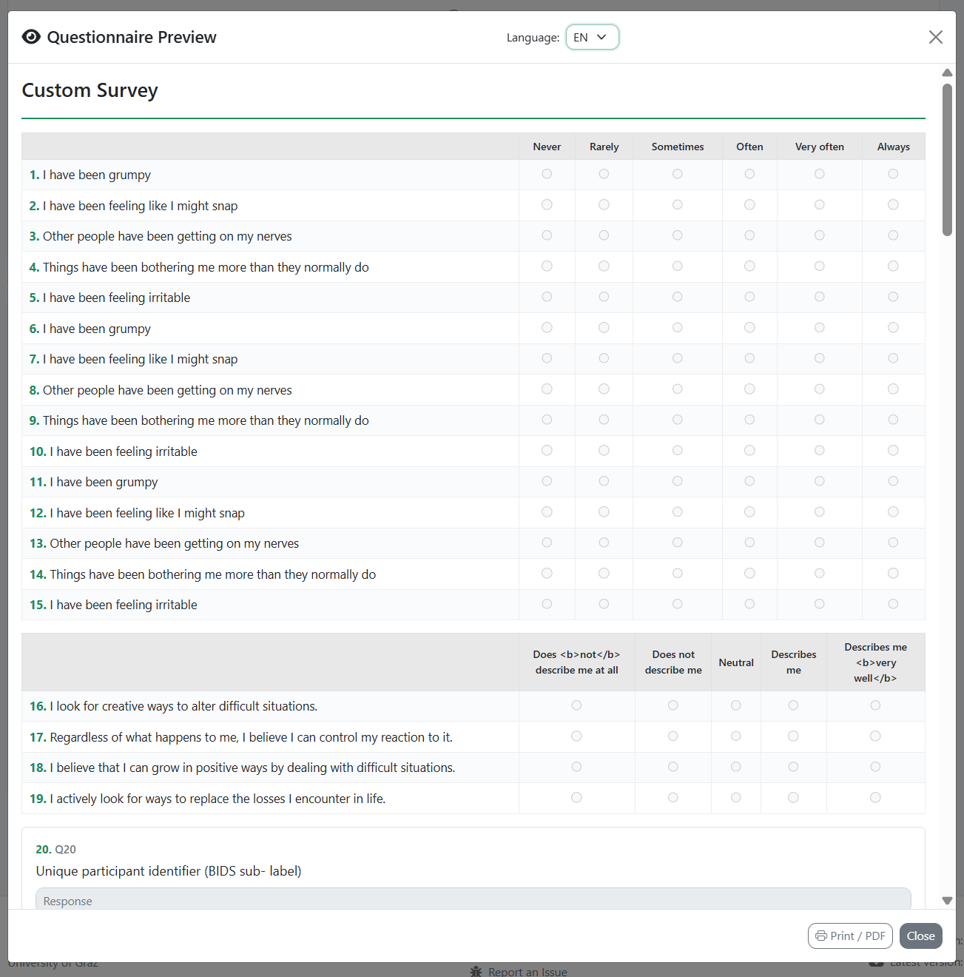Viewport: 964px width, 977px height.
Task: Click the Never column header
Action: coord(547,147)
